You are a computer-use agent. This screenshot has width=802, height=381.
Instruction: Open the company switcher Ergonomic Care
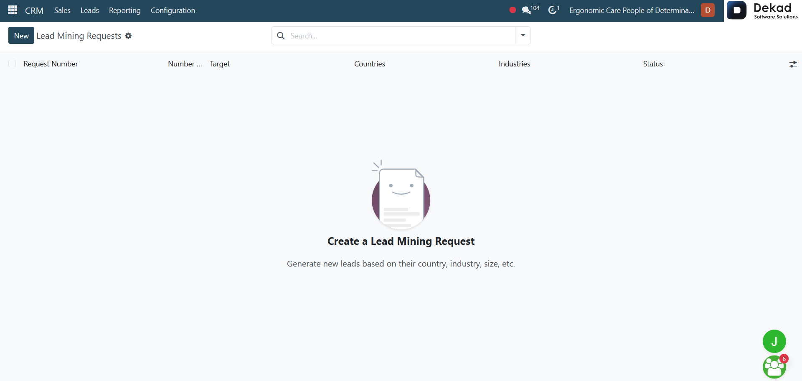632,10
